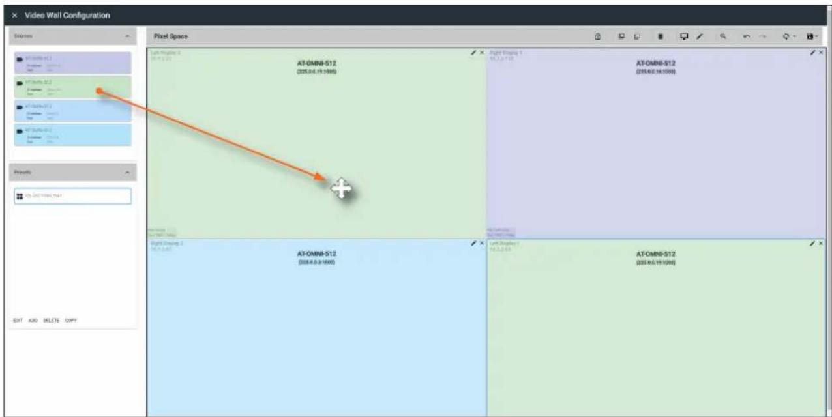Click the Pixel Space heading
Screen dimensions: 832x417
coord(170,36)
